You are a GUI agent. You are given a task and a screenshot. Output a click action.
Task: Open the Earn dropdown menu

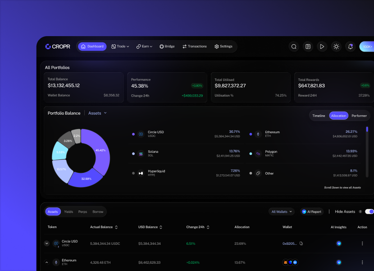pyautogui.click(x=144, y=47)
